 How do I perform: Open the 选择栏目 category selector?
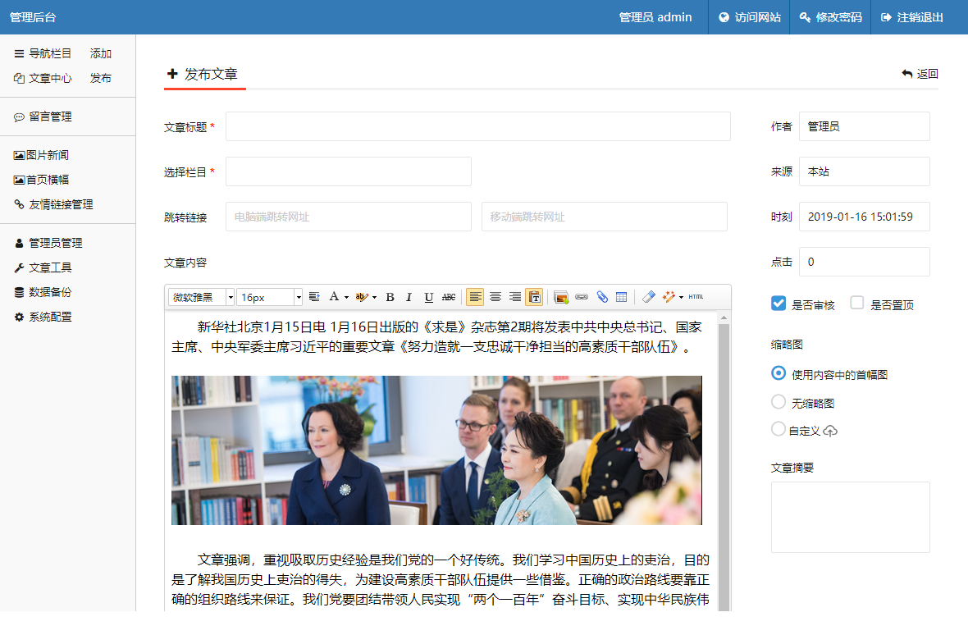pos(348,171)
